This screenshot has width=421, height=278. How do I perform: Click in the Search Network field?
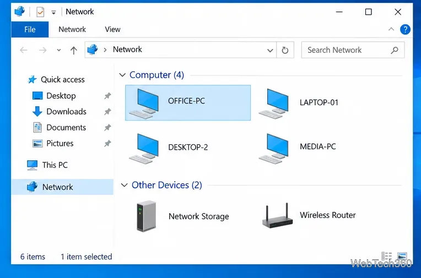point(353,50)
